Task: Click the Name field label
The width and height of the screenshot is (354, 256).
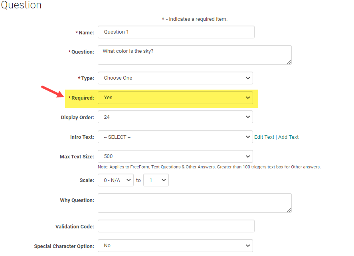Action: pyautogui.click(x=86, y=33)
